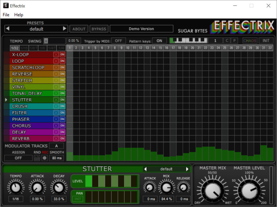Image resolution: width=277 pixels, height=207 pixels.
Task: Toggle the FILTER ON switch
Action: [62, 113]
